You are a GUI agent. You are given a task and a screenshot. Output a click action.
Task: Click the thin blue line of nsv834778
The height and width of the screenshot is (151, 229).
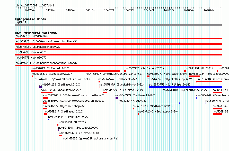(118, 60)
